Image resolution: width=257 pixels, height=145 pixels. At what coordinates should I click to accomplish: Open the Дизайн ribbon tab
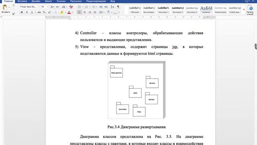coord(36,1)
